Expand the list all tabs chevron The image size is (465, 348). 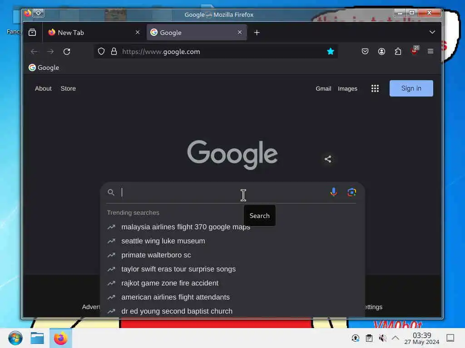point(432,32)
